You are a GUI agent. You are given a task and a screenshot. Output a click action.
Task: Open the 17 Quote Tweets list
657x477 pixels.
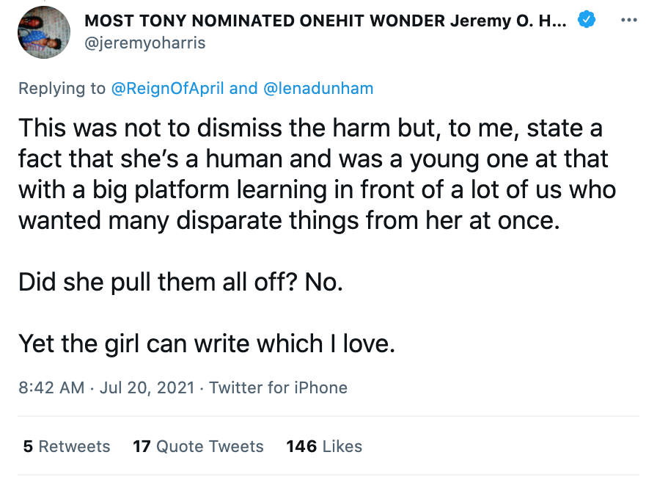198,446
